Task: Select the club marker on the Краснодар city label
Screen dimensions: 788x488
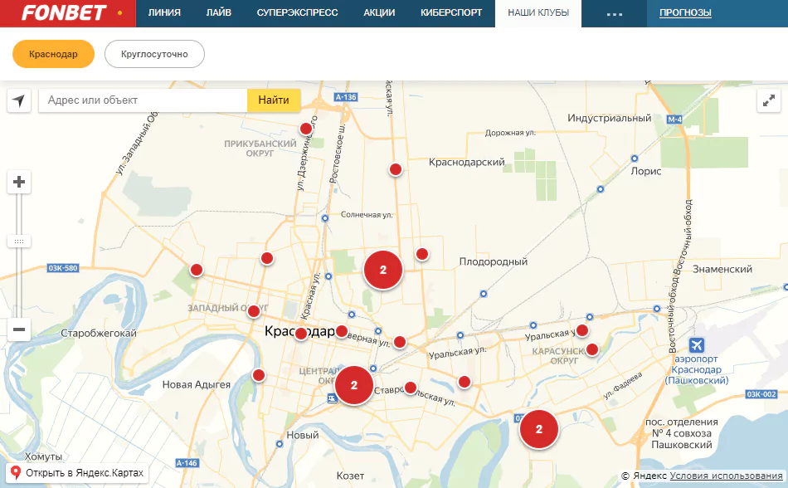Action: point(300,334)
